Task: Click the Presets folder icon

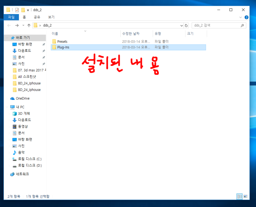Action: (x=54, y=42)
